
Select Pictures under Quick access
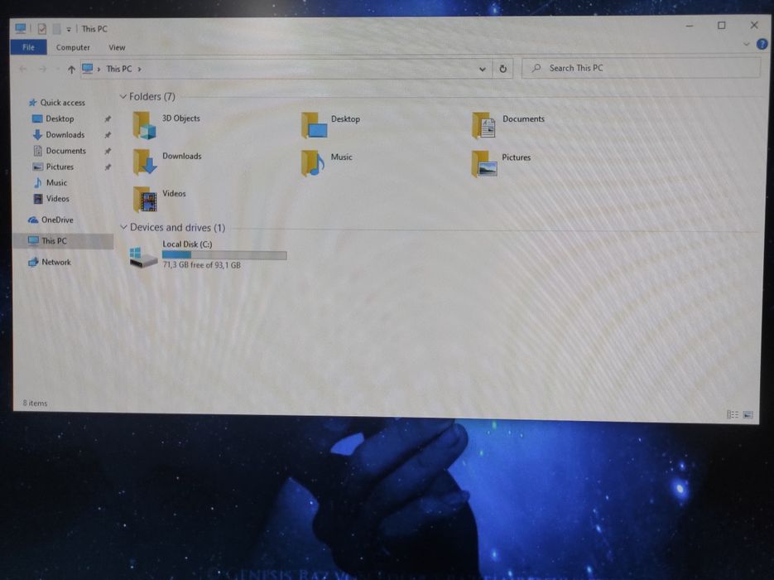(x=60, y=167)
